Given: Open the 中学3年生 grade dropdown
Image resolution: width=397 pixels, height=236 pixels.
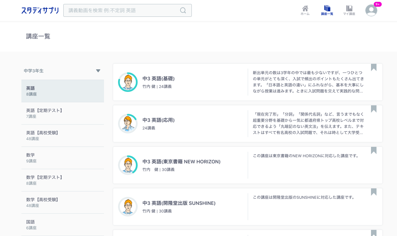Looking at the screenshot, I should (x=63, y=71).
